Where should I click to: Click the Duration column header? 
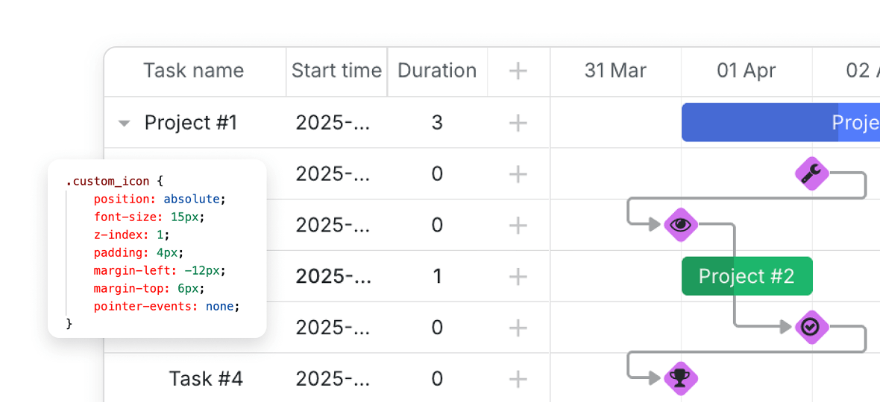[x=437, y=71]
